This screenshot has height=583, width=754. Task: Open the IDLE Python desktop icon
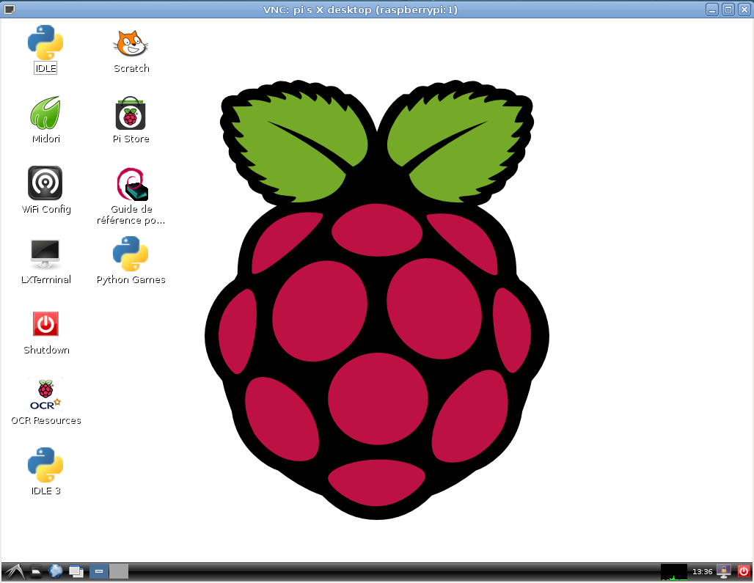click(45, 43)
